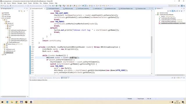
Task: Toggle Link with Editor in Package Explorer
Action: 22,11
